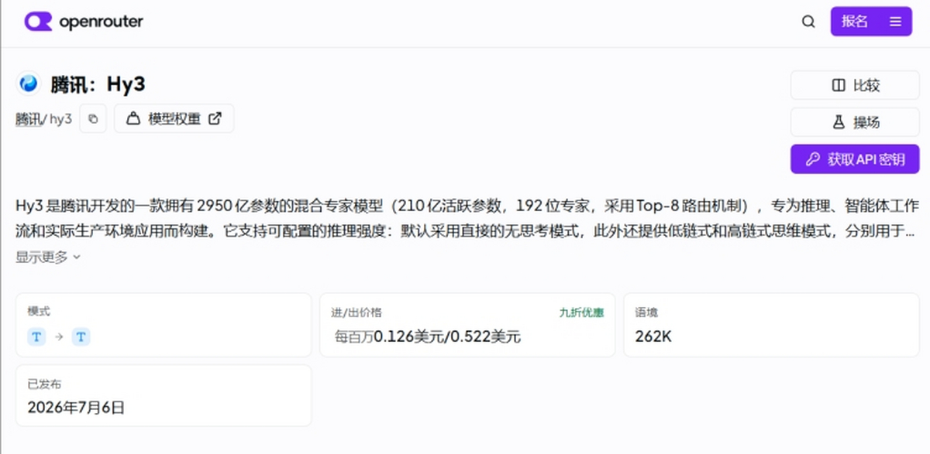Click the Tencent Hy3 model logo
Image resolution: width=930 pixels, height=454 pixels.
(x=29, y=84)
